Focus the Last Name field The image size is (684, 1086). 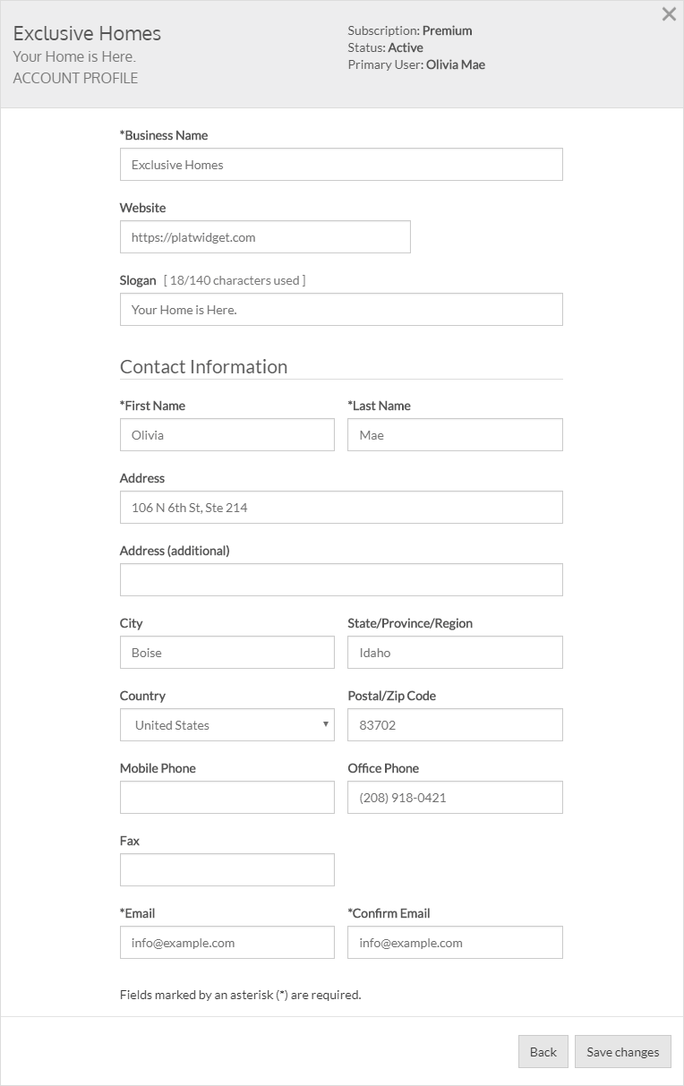pyautogui.click(x=455, y=435)
